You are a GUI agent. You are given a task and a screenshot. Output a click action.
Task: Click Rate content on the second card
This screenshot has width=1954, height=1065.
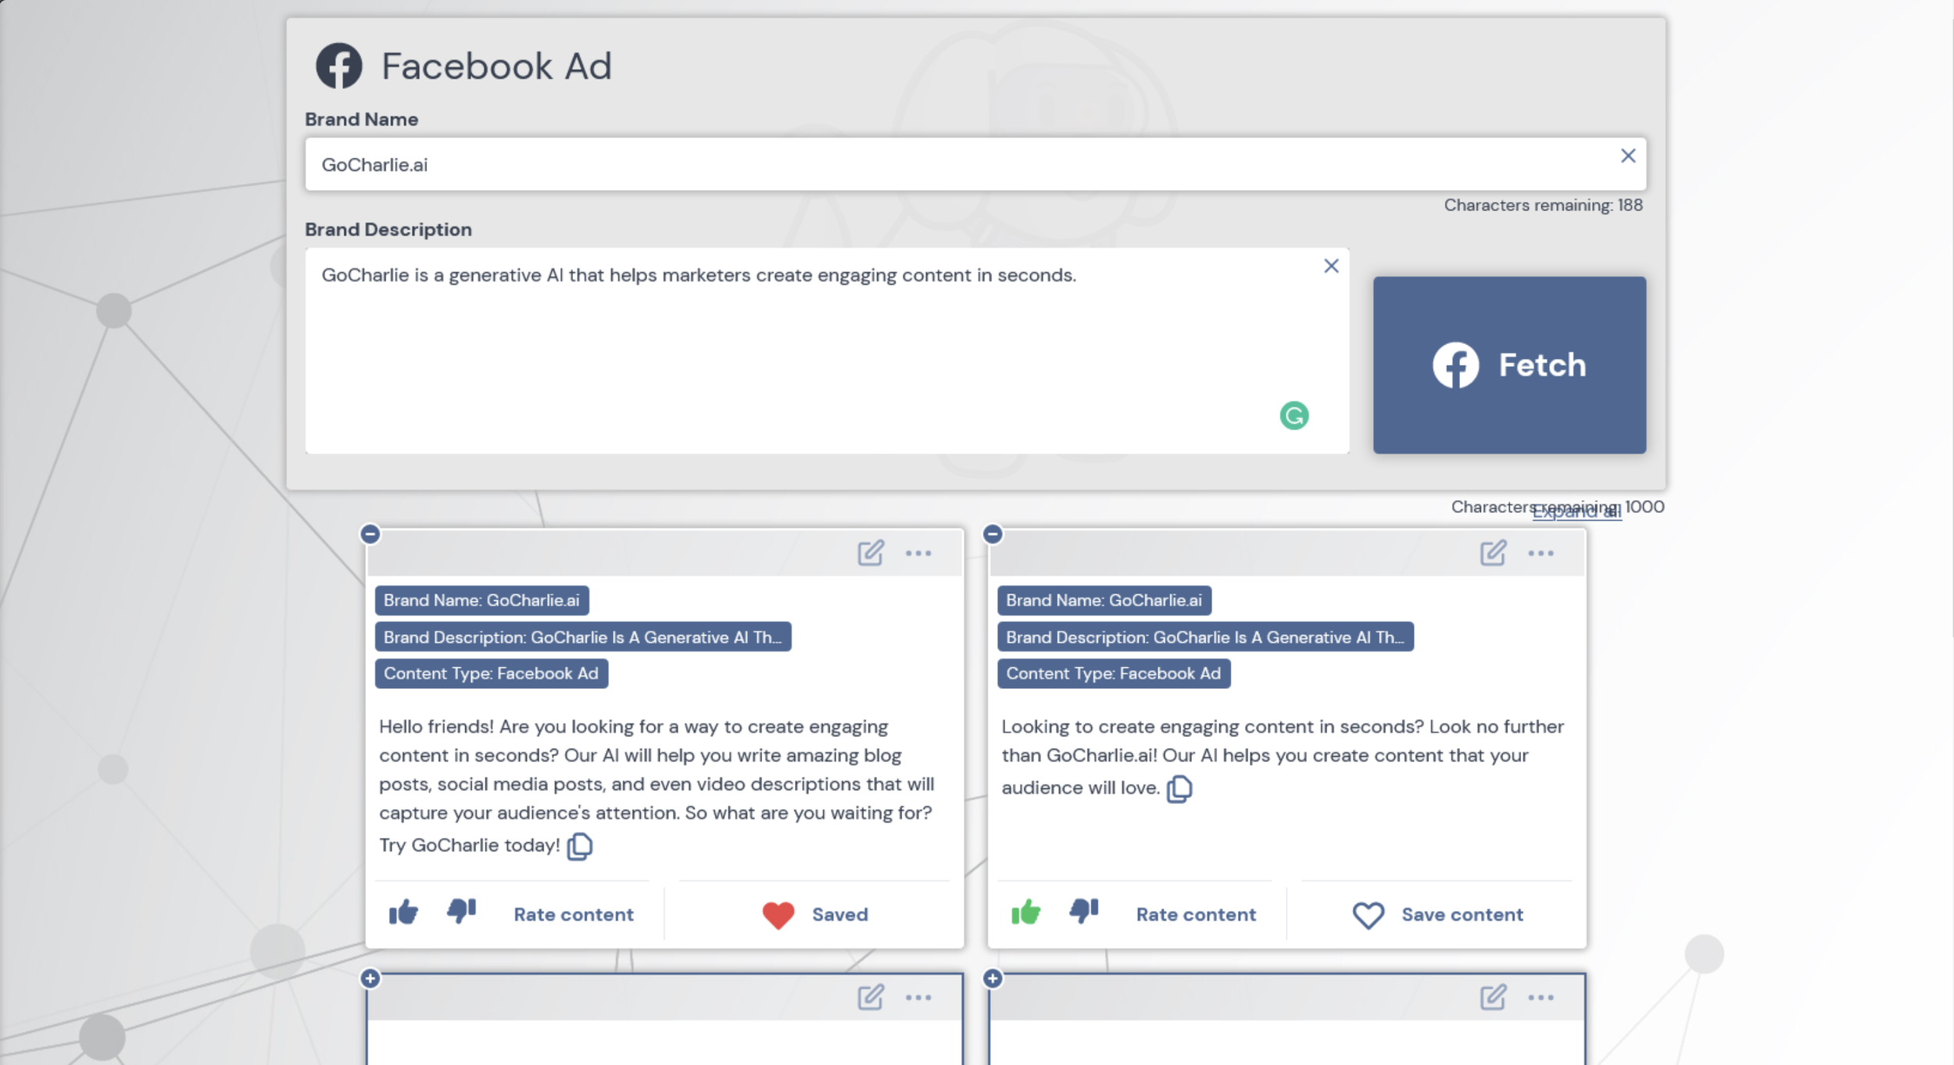[1196, 915]
